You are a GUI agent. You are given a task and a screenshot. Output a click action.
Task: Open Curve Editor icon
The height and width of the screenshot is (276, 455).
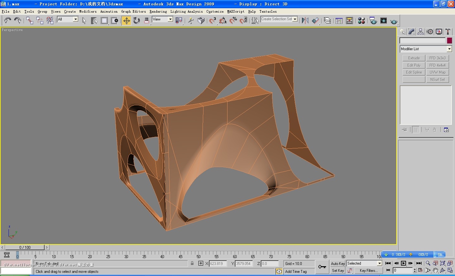pyautogui.click(x=339, y=21)
